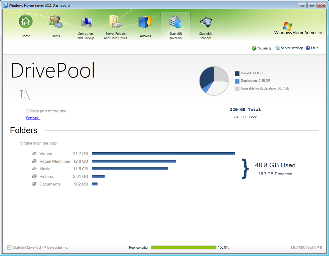Click the Home tab label
This screenshot has height=256, width=329.
[26, 36]
